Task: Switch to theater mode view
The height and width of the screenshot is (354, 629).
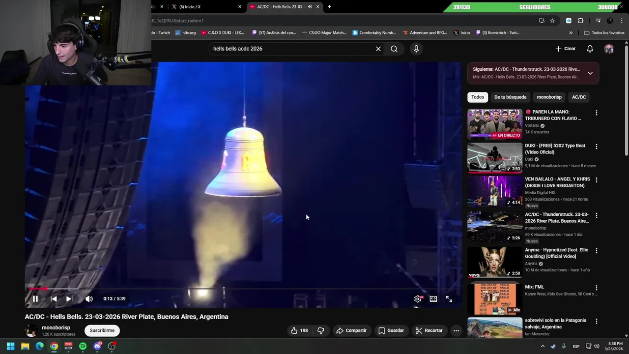Action: click(x=433, y=299)
